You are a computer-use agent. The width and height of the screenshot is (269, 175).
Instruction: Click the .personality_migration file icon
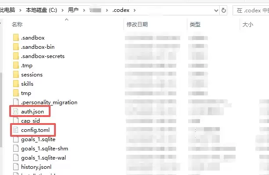16,102
